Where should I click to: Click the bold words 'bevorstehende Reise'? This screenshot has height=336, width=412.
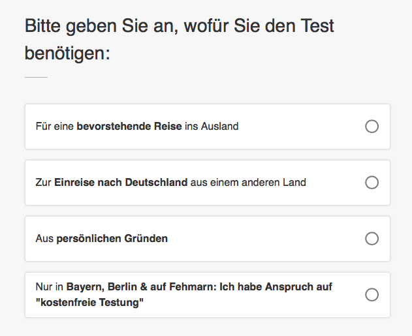pyautogui.click(x=129, y=127)
